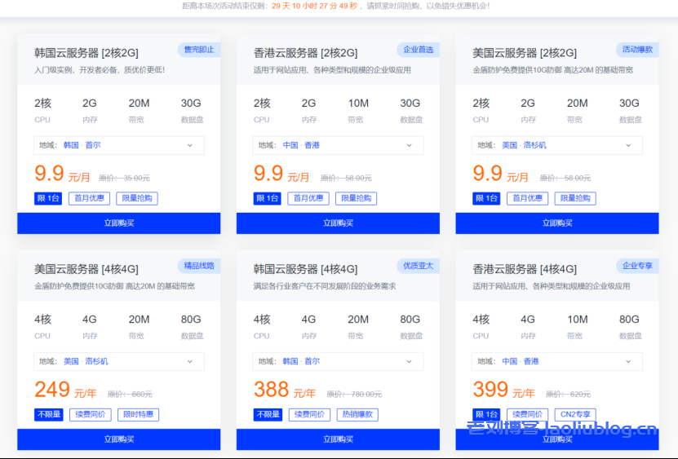This screenshot has height=459, width=678.
Task: Open the 美国·洛杉矶 region dropdown in 2核2G card
Action: click(556, 145)
